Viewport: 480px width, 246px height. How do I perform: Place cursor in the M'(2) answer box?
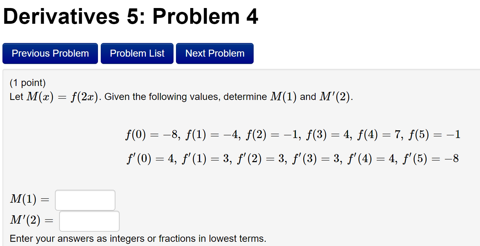click(89, 221)
